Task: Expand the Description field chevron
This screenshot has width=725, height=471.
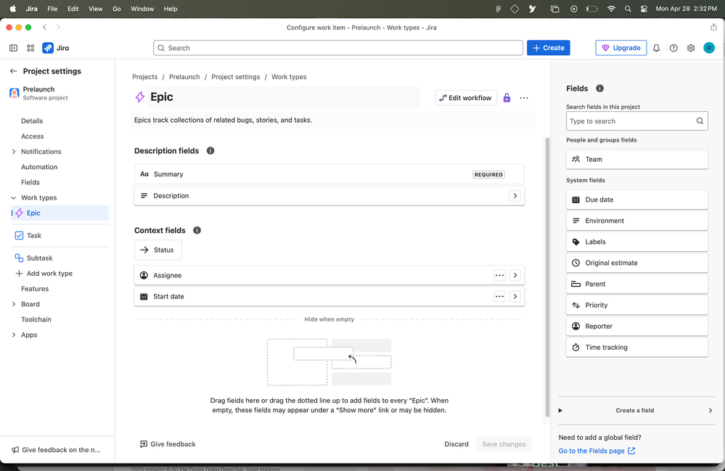Action: click(x=515, y=196)
